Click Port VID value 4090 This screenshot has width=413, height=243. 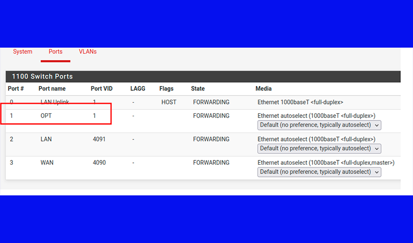click(99, 163)
